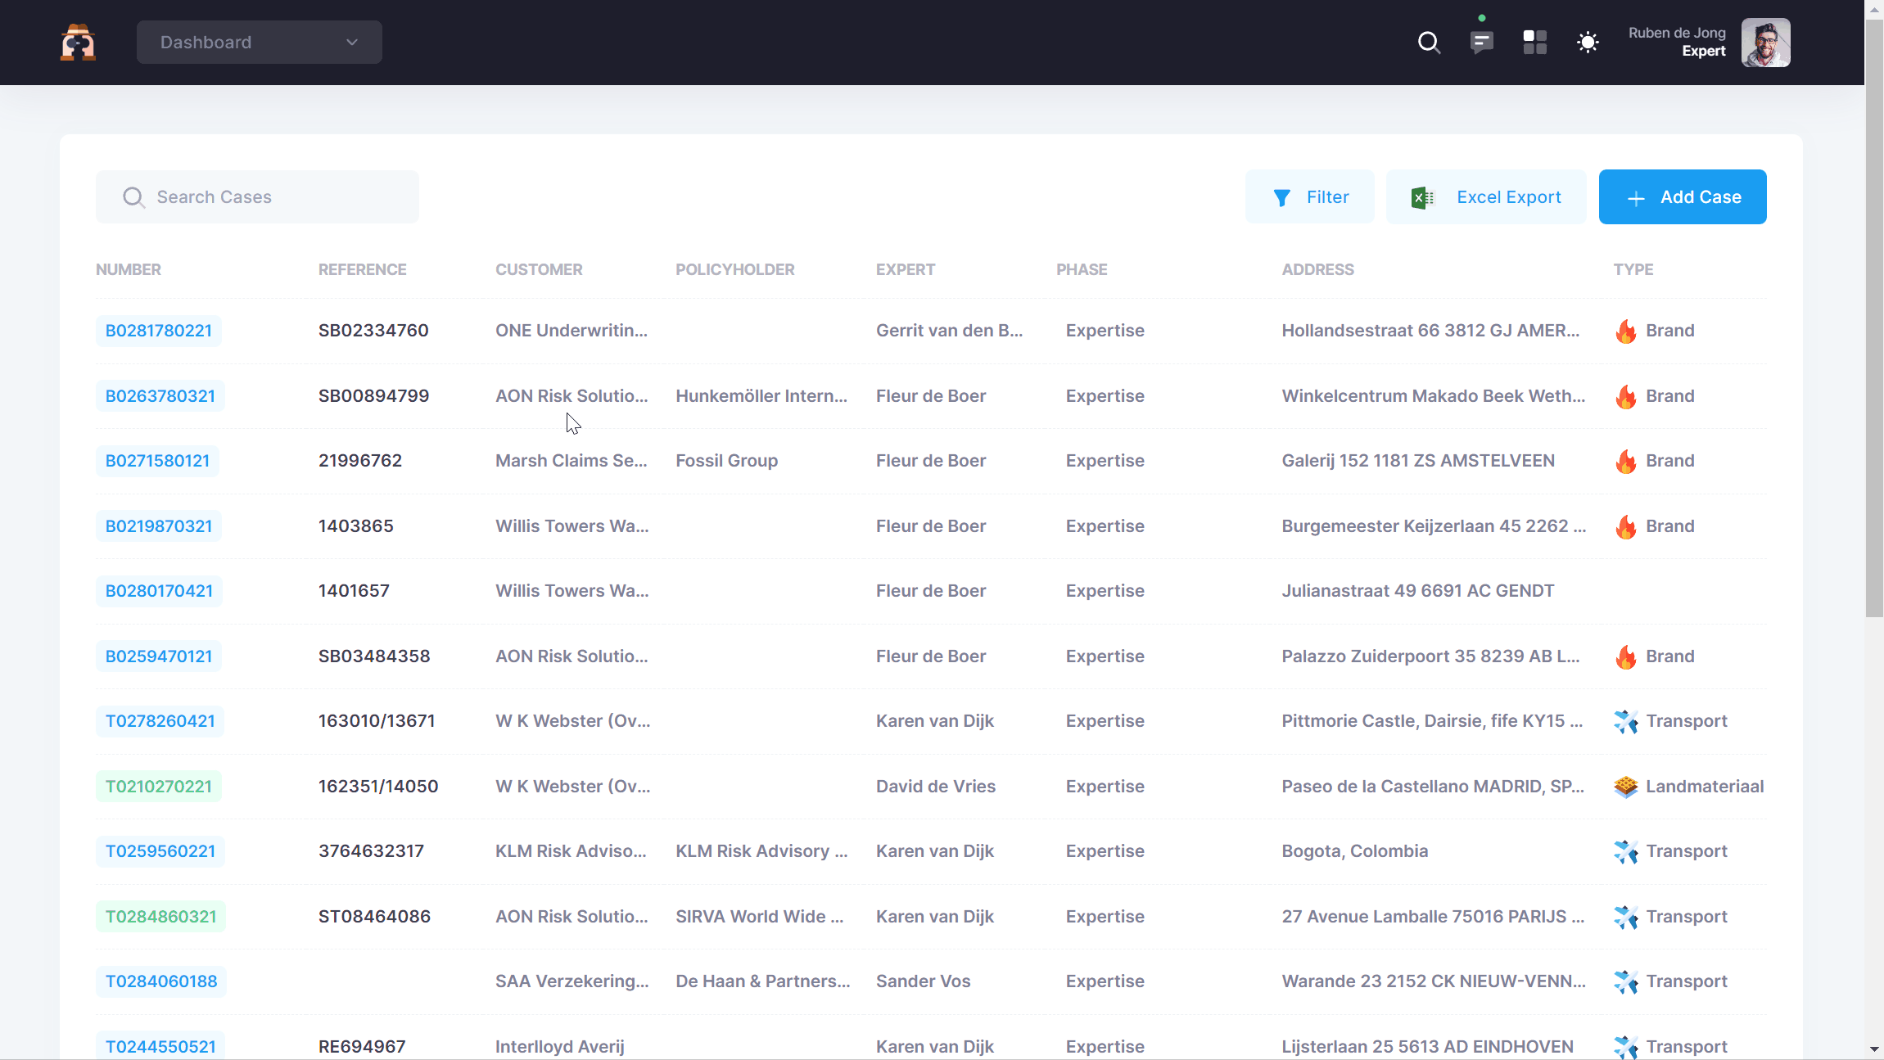Open case number B0219870321
Viewport: 1884px width, 1060px height.
click(159, 526)
